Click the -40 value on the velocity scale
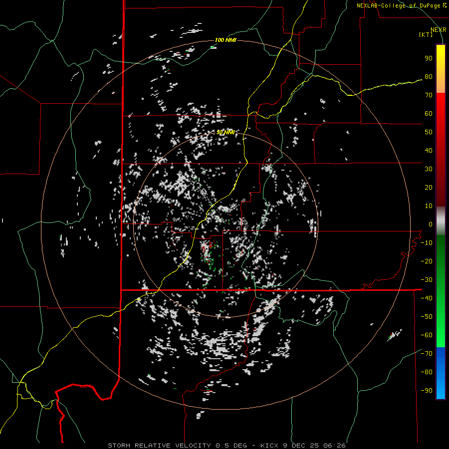The height and width of the screenshot is (449, 449). coord(427,298)
